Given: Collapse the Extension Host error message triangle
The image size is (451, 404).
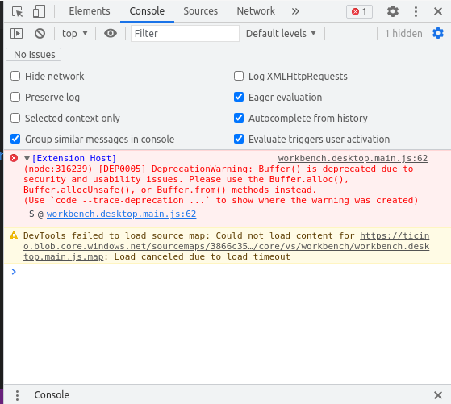Looking at the screenshot, I should coord(27,158).
